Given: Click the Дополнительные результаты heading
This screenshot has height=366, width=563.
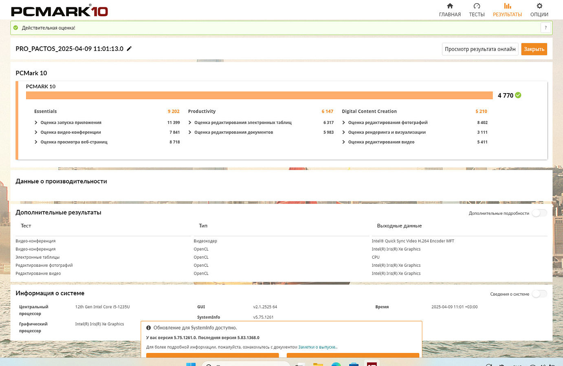Looking at the screenshot, I should (x=58, y=213).
